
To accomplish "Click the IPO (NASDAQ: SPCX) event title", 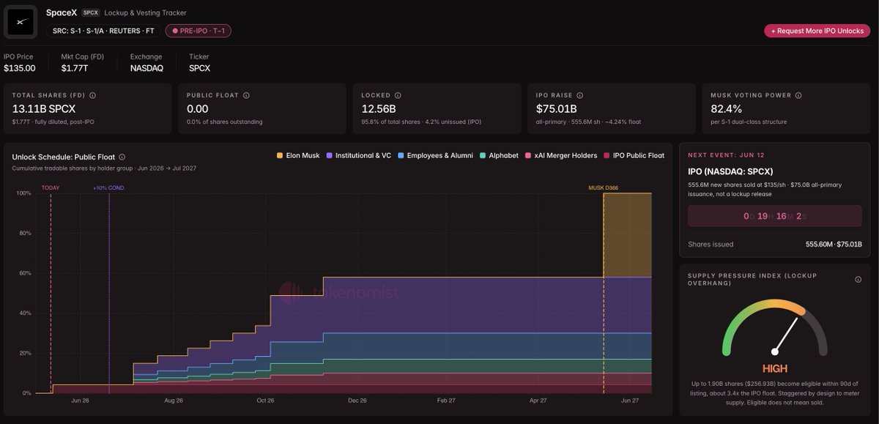I will [730, 171].
